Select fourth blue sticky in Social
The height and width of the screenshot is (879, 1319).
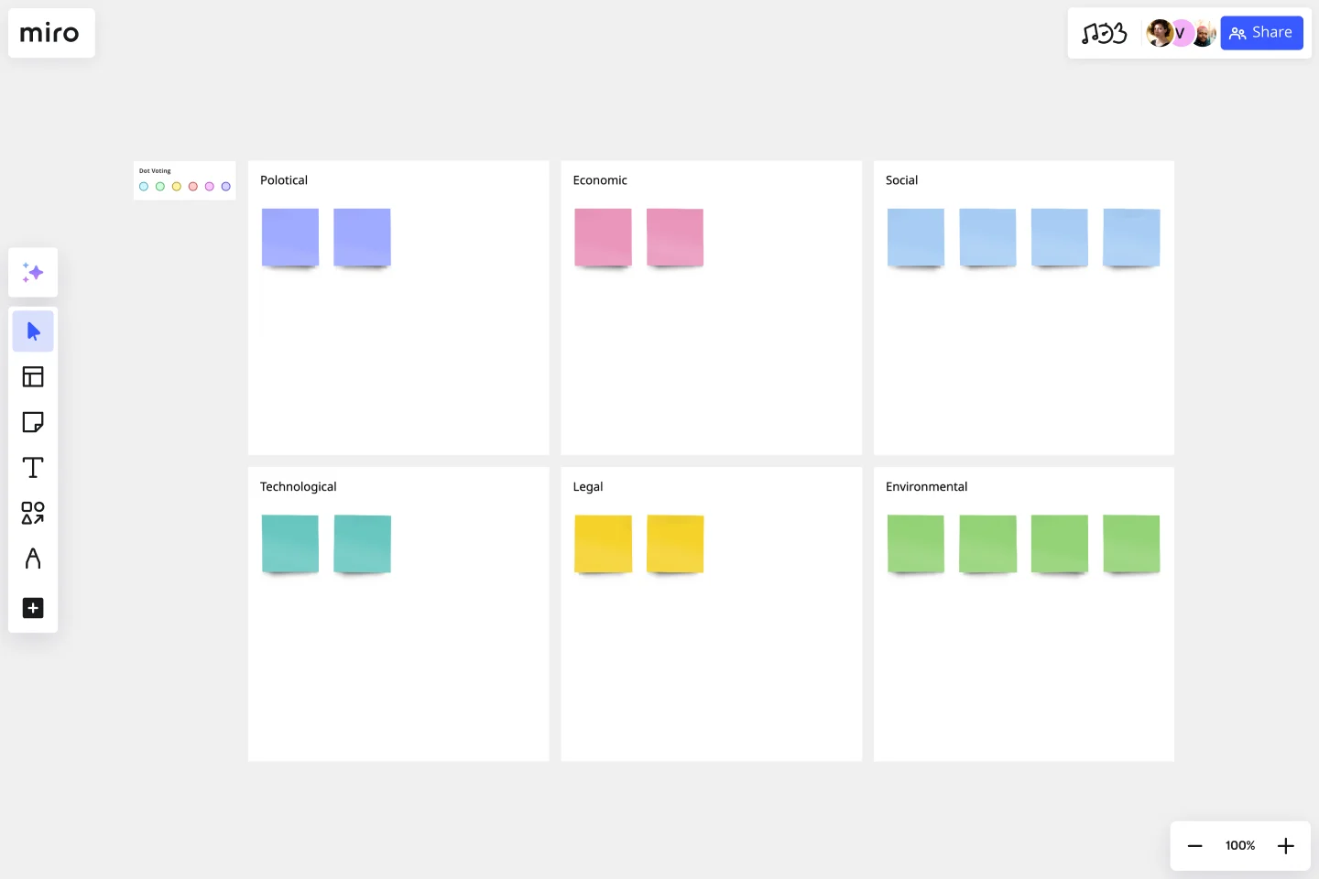[1131, 237]
